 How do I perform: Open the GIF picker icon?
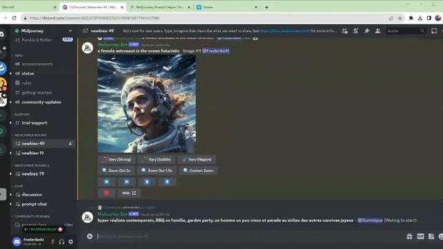[x=420, y=237]
